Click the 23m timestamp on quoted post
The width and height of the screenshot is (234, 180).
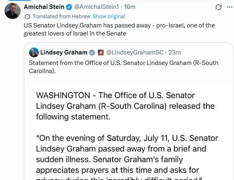tap(174, 52)
